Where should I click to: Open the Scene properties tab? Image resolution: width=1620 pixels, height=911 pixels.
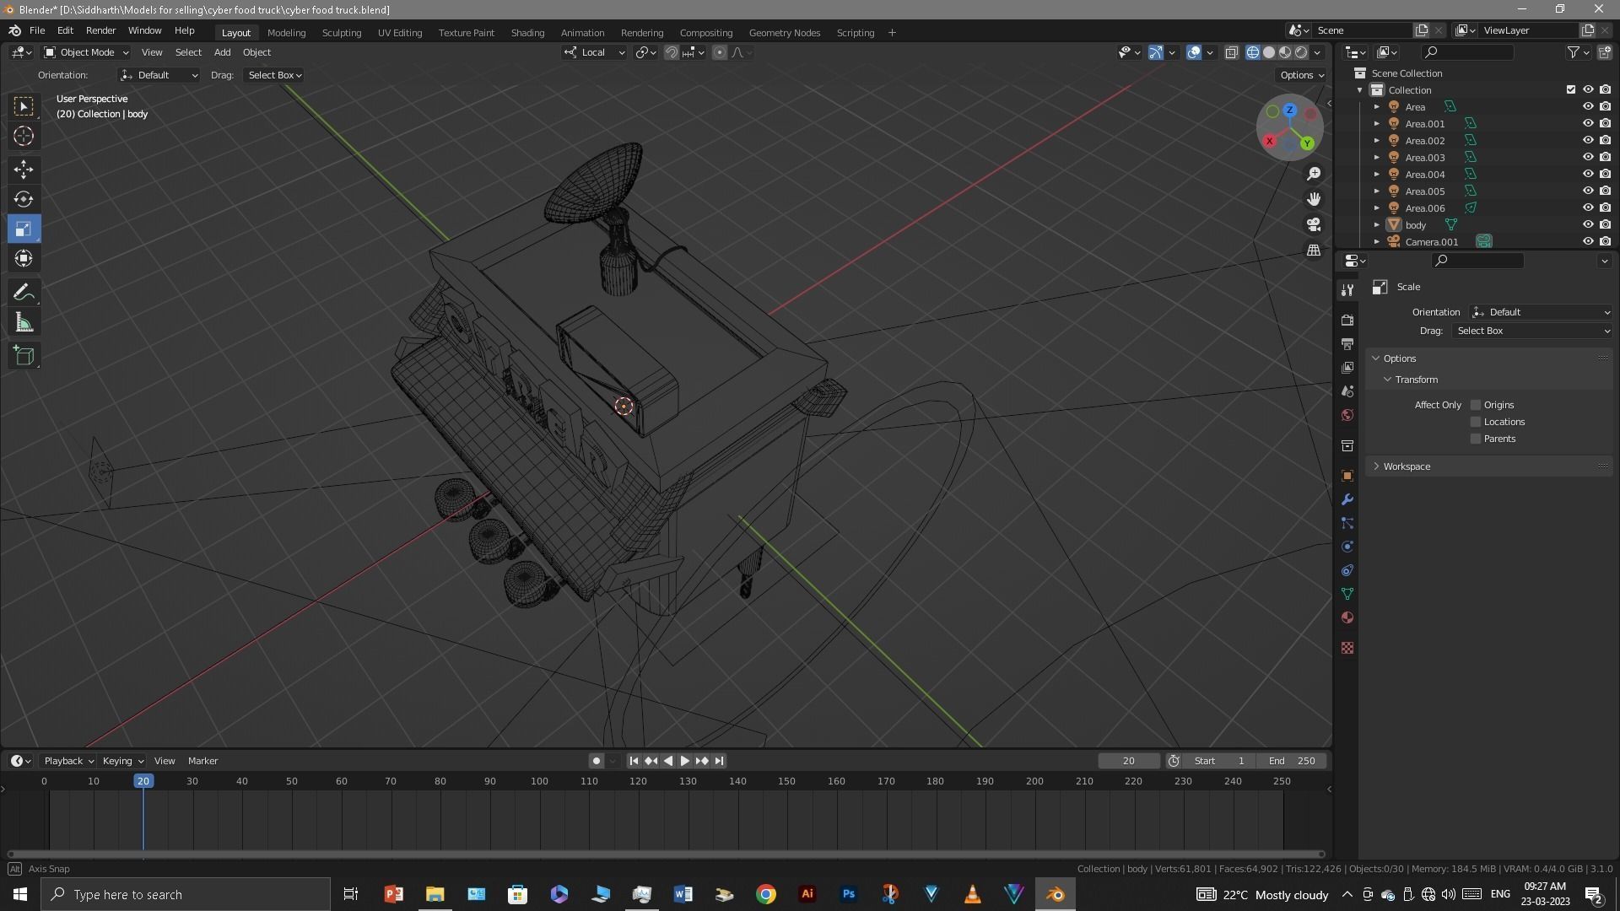[x=1347, y=391]
